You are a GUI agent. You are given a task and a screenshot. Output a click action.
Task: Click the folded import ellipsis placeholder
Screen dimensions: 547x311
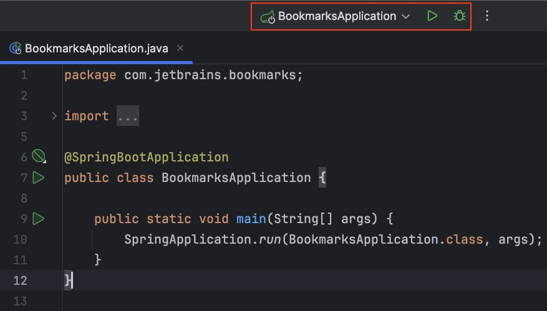[128, 116]
